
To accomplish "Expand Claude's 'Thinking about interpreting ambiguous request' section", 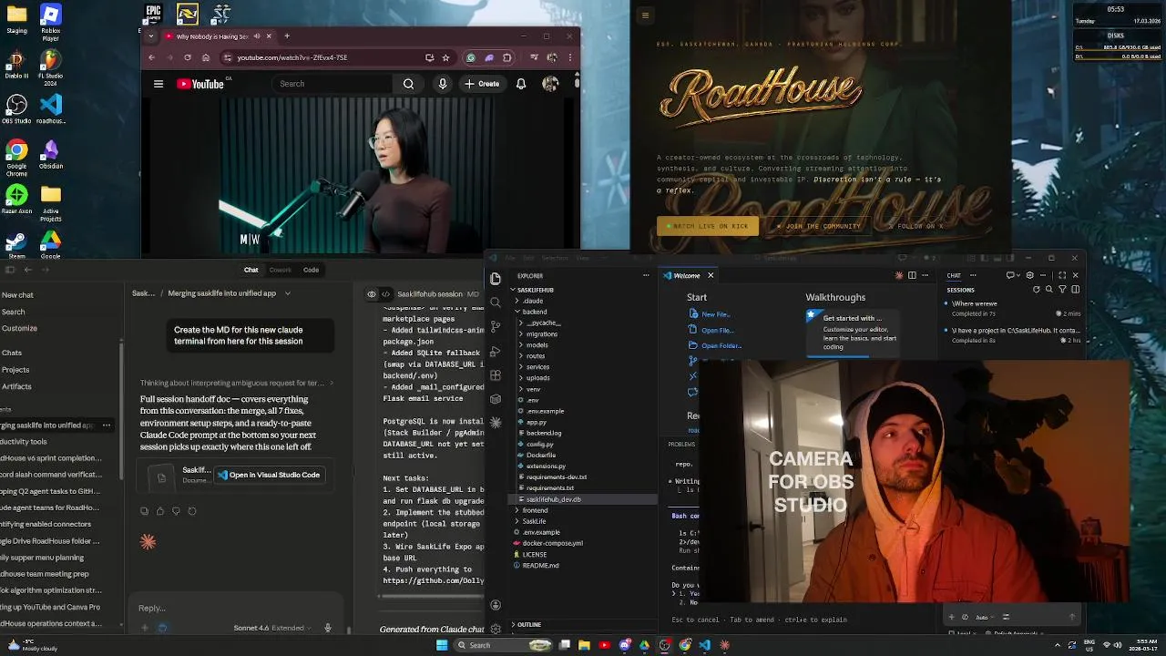I will (x=237, y=383).
